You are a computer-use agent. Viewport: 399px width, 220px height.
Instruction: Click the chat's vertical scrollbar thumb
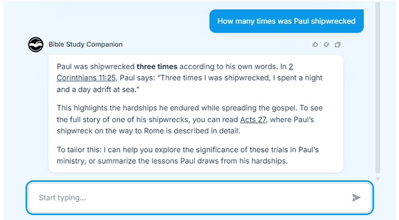coord(378,85)
